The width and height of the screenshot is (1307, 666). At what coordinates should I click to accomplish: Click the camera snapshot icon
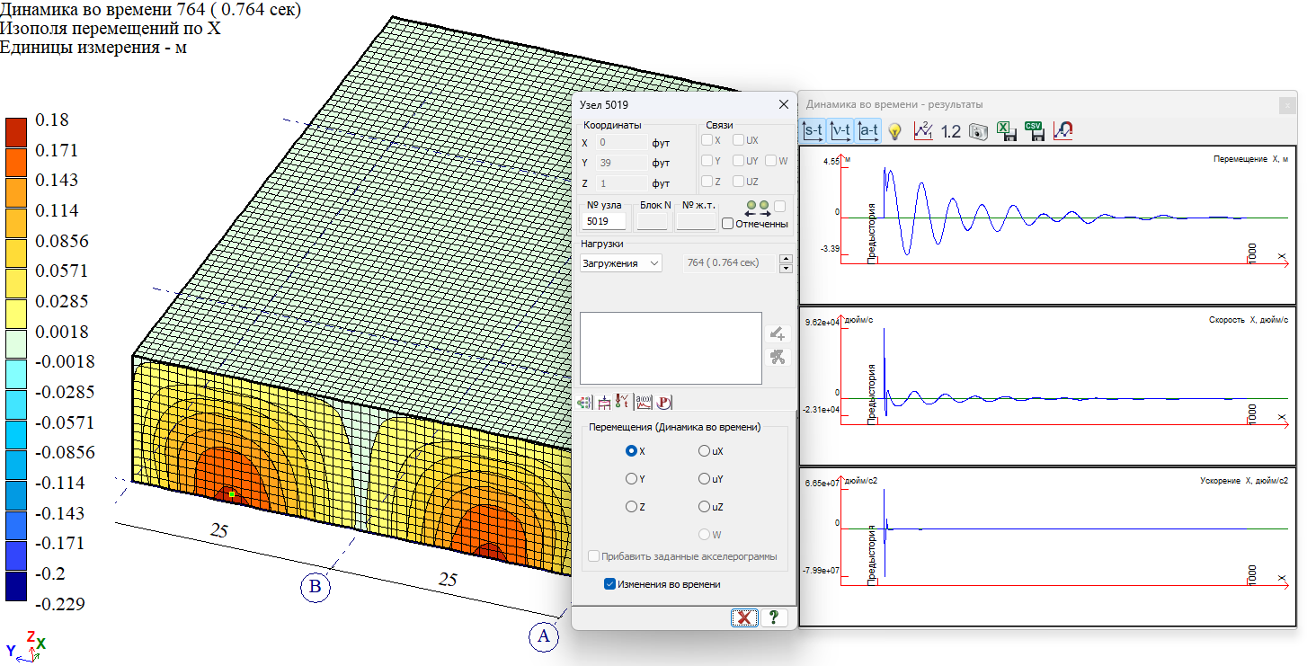coord(978,131)
